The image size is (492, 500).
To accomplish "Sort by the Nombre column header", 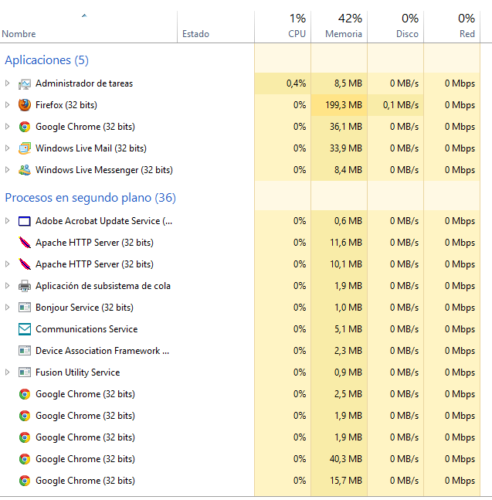I will [88, 27].
